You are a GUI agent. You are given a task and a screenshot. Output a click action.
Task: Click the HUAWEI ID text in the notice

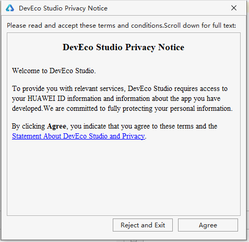click(46, 98)
